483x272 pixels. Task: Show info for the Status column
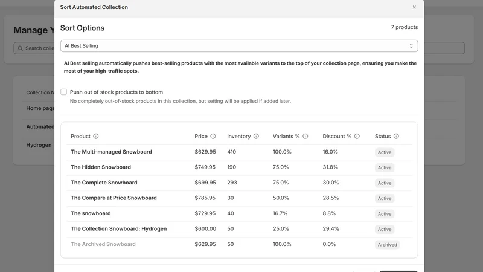coord(396,137)
